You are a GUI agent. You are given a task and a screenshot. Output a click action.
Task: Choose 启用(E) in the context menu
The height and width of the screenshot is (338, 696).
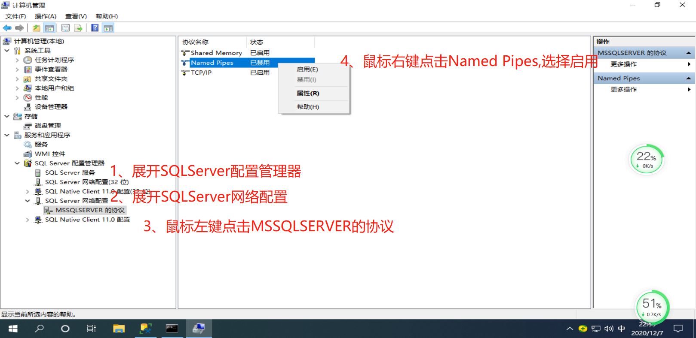307,69
